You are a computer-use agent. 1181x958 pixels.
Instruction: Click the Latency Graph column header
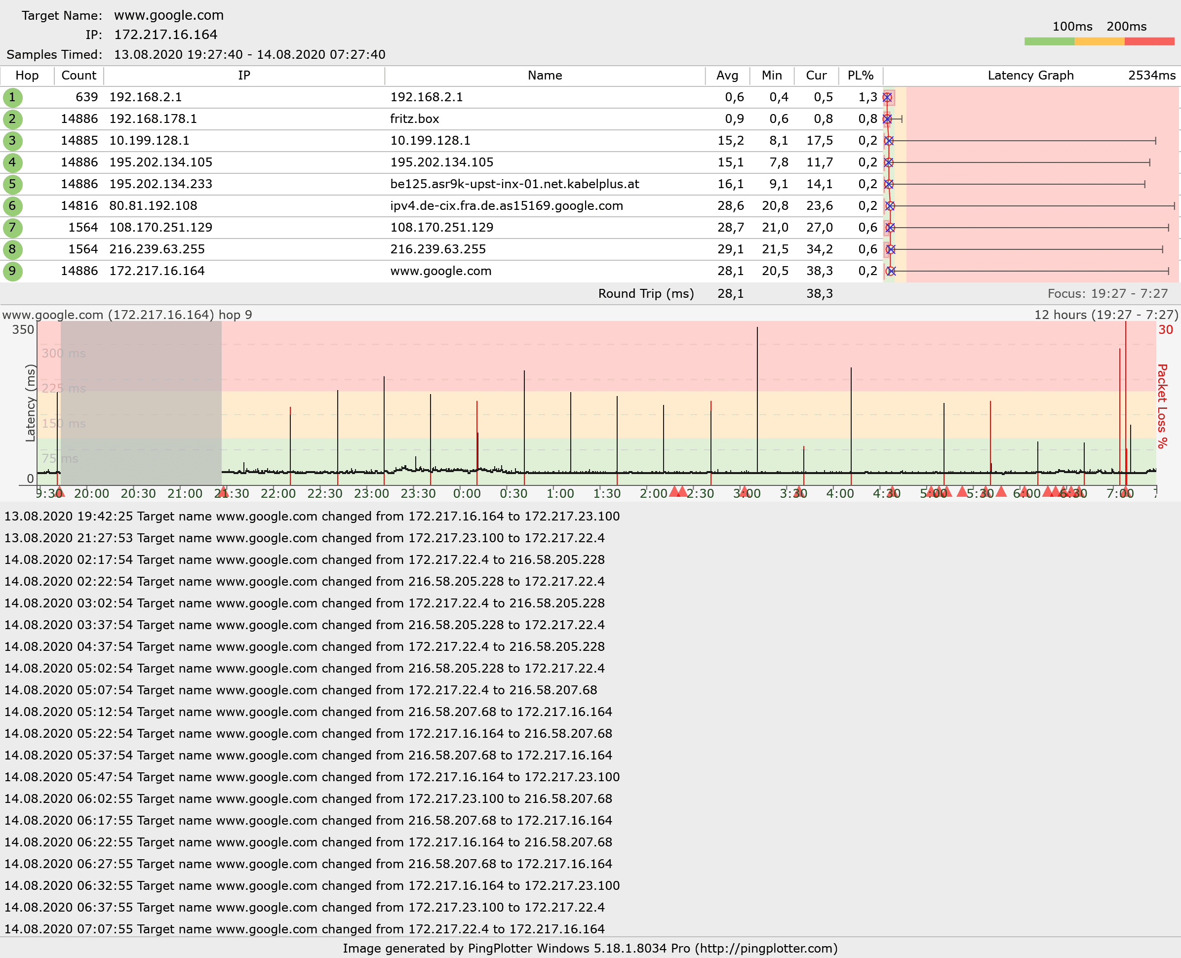(1030, 76)
